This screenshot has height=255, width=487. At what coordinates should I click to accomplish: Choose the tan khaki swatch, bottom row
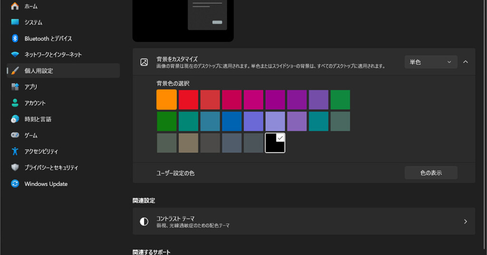[x=188, y=143]
